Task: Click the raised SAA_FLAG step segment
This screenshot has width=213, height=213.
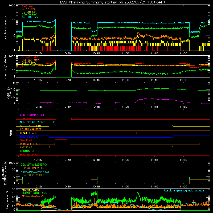Action: pyautogui.click(x=61, y=139)
